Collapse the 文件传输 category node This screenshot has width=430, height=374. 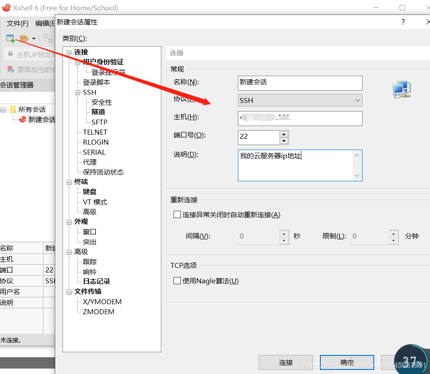[69, 292]
